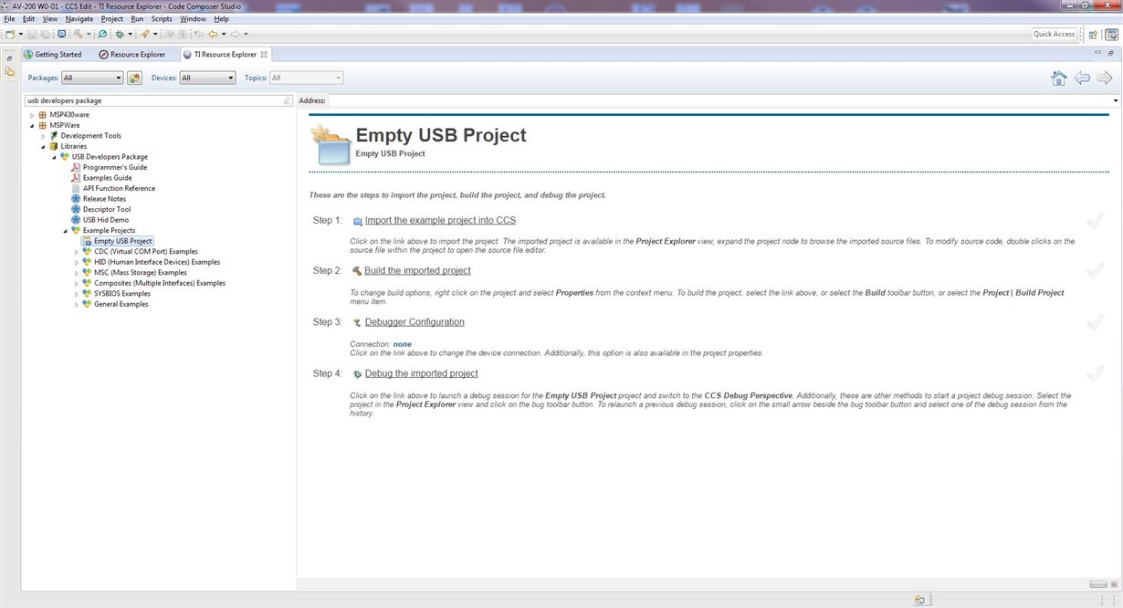1123x608 pixels.
Task: Open the Project menu
Action: pos(112,18)
